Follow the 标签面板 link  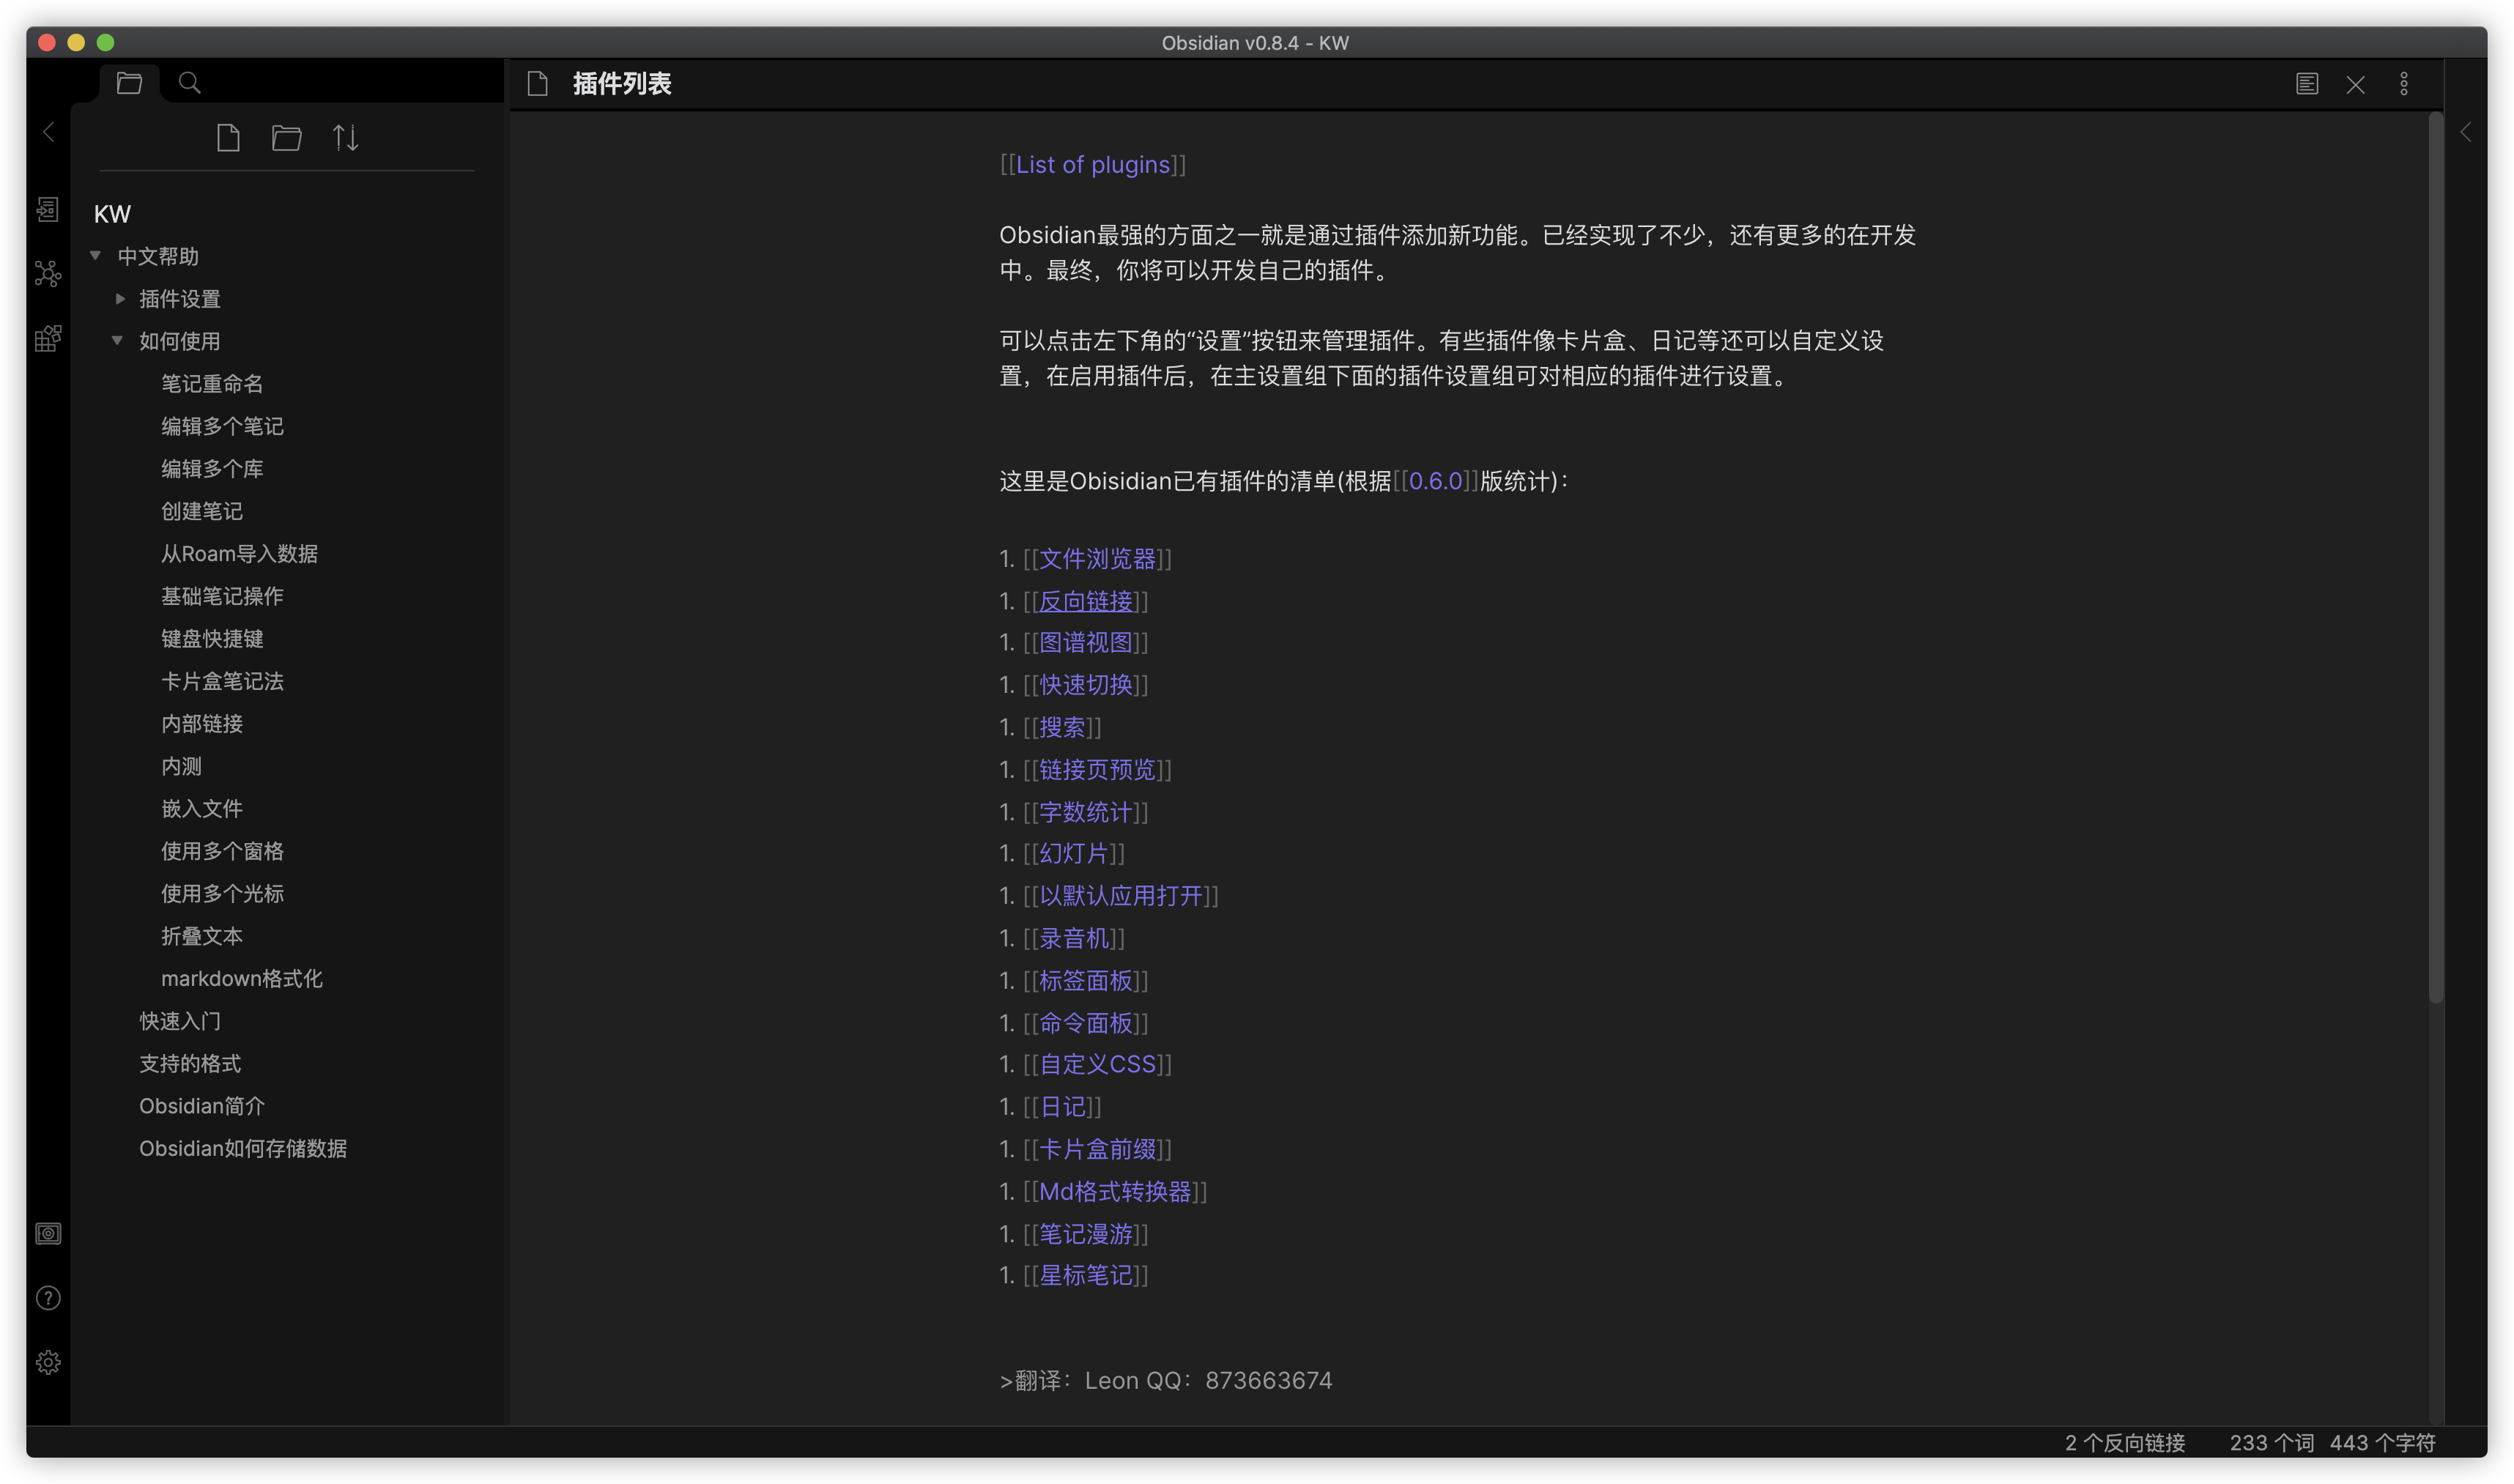coord(1085,981)
